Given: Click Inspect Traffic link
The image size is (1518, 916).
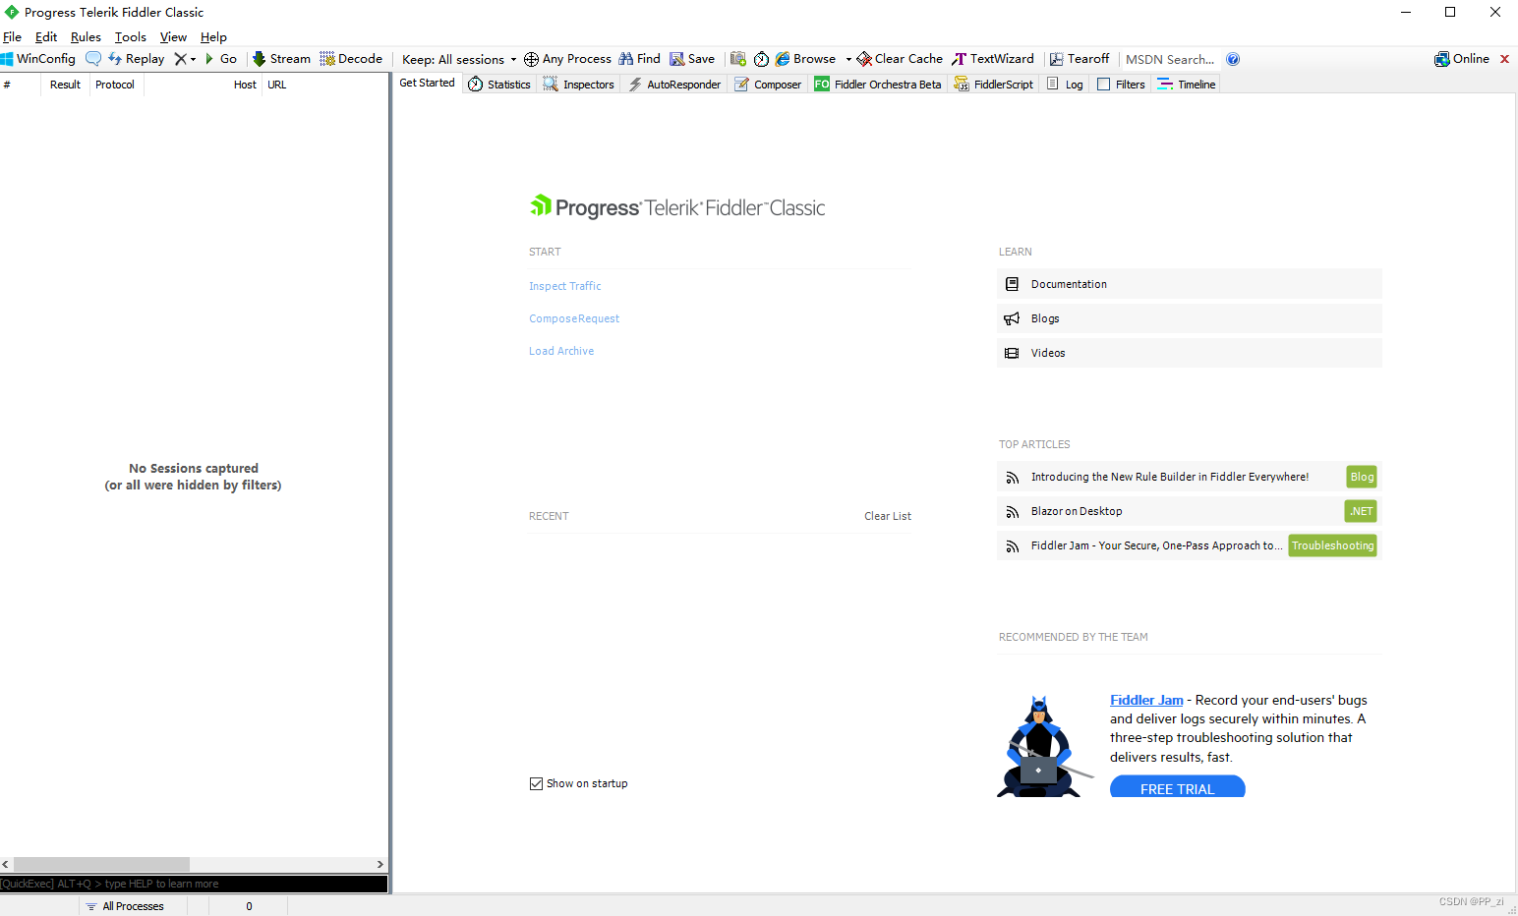Looking at the screenshot, I should (x=564, y=286).
